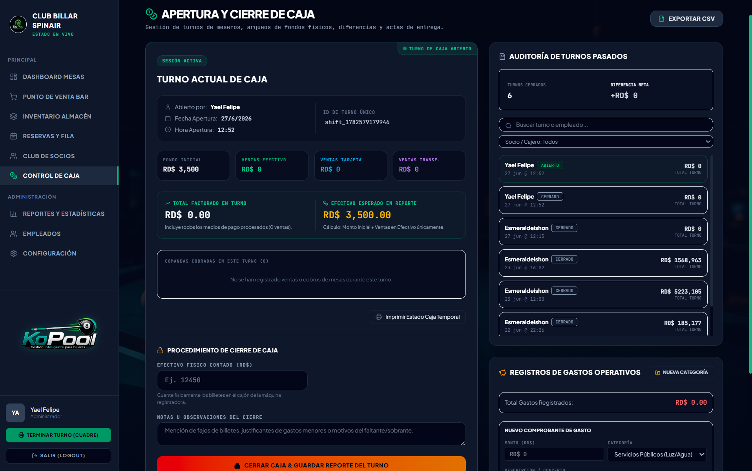Expand Socio / Cajero filter dropdown
752x471 pixels.
(x=606, y=142)
